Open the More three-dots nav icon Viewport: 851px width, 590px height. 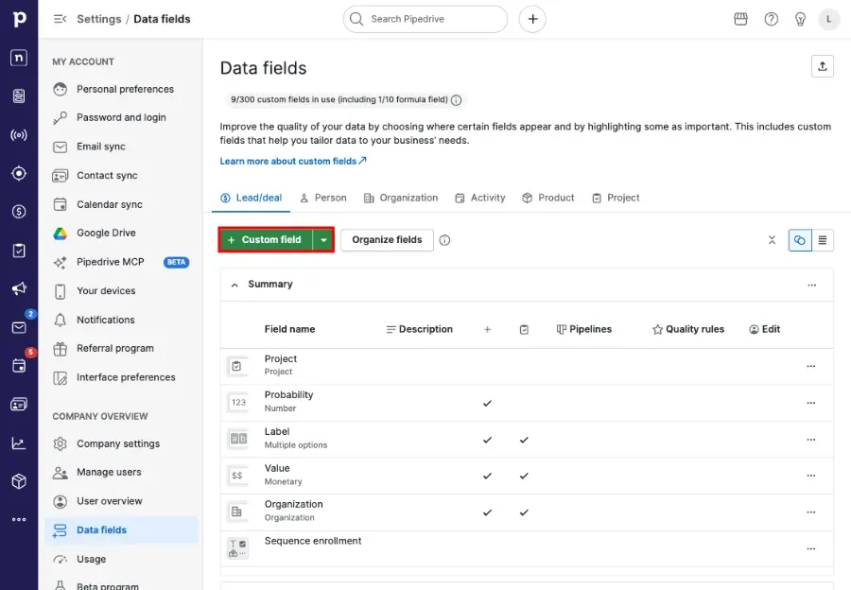tap(19, 519)
